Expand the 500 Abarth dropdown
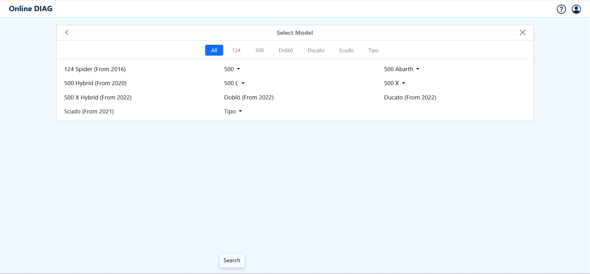Viewport: 590px width, 274px height. (x=401, y=69)
